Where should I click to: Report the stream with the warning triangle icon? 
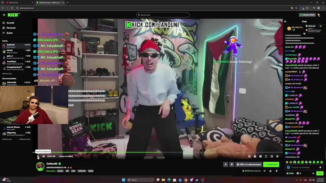(x=270, y=171)
